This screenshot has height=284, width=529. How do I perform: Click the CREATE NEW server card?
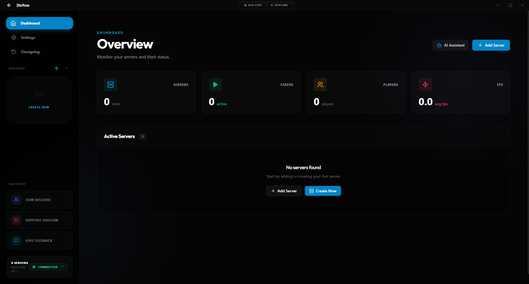point(39,100)
